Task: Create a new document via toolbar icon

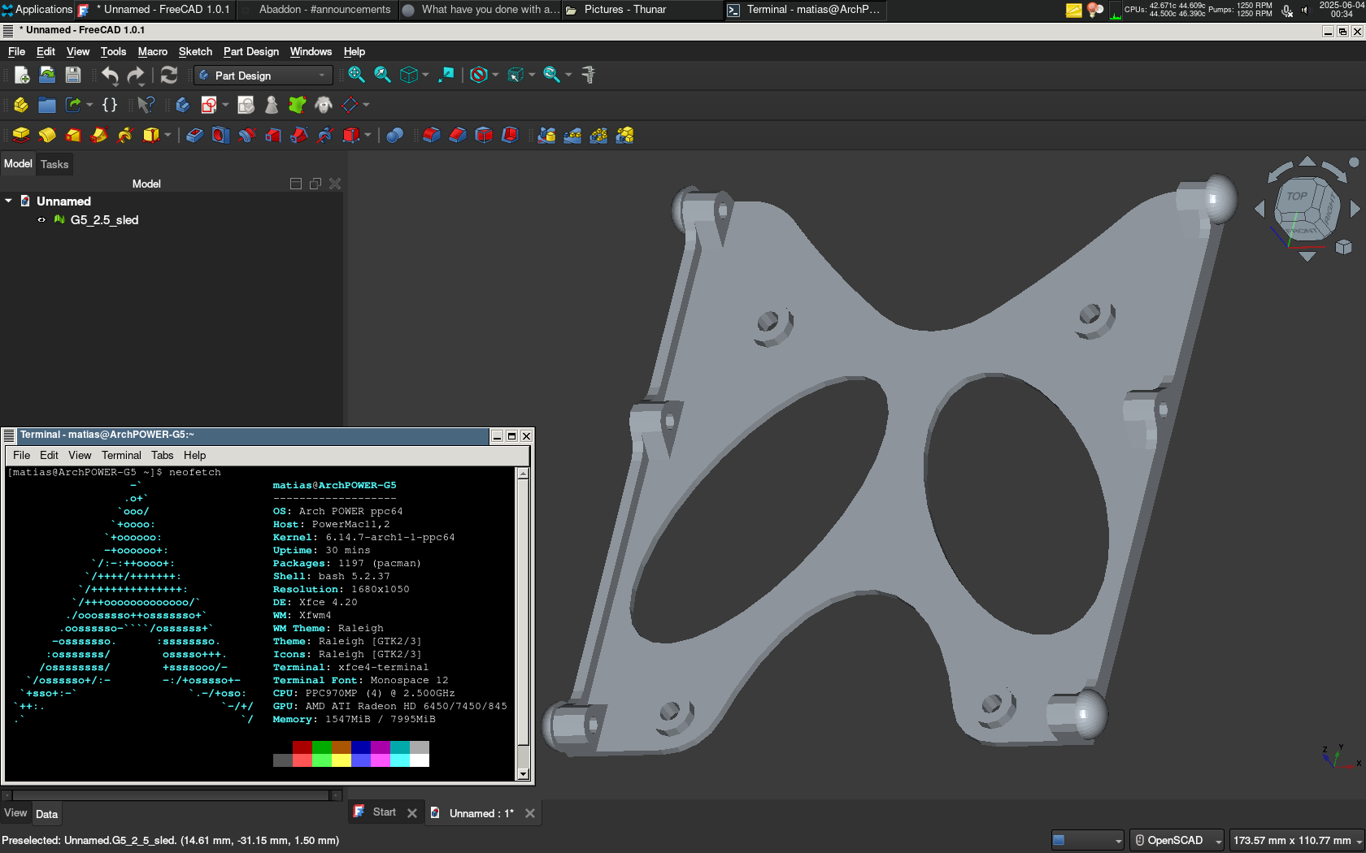Action: click(22, 76)
